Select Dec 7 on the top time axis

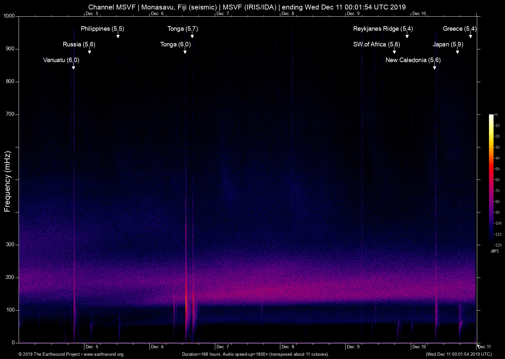tap(223, 13)
